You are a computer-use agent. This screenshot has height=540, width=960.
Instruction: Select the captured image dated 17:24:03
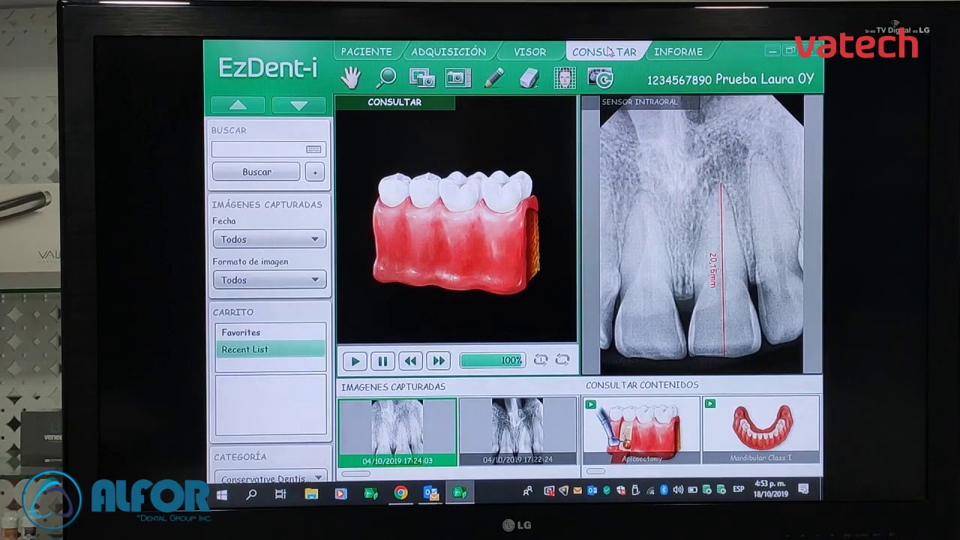tap(397, 432)
